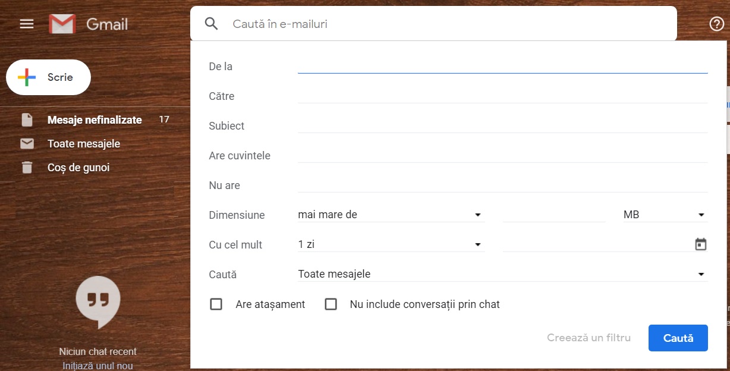The image size is (730, 371).
Task: Click the blue Caută button
Action: click(x=678, y=338)
